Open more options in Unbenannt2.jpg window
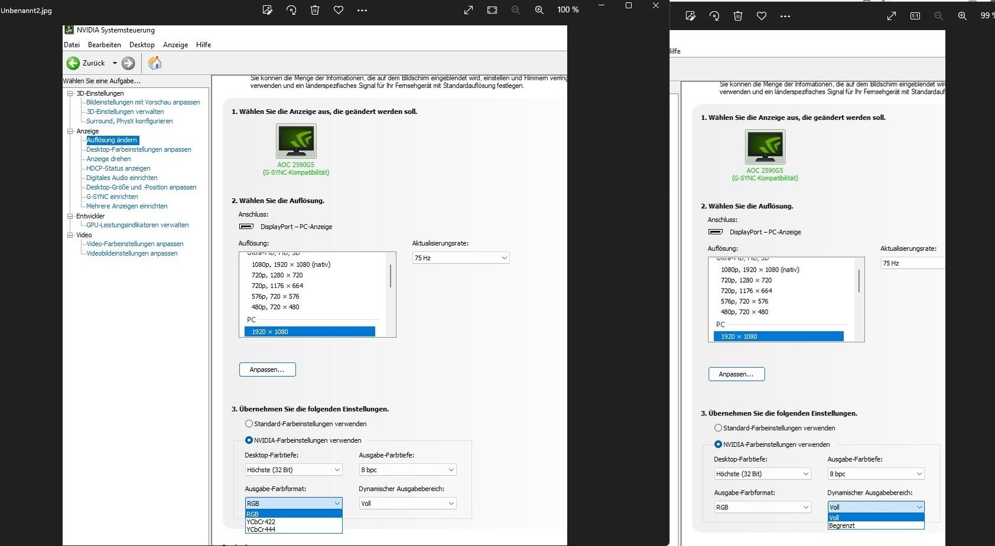 (362, 10)
